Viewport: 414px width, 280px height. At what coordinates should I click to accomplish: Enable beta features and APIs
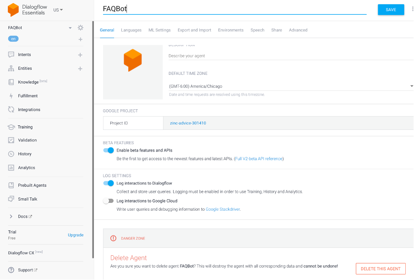tap(109, 150)
